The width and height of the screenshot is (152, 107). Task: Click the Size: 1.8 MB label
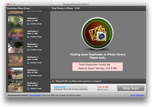point(32,59)
